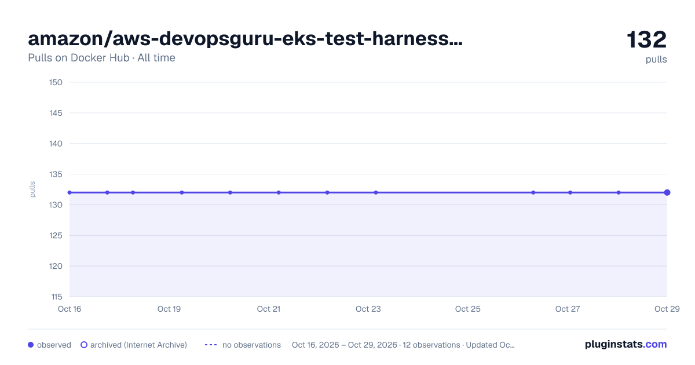
Task: Click the 150 y-axis tick label
Action: (56, 82)
